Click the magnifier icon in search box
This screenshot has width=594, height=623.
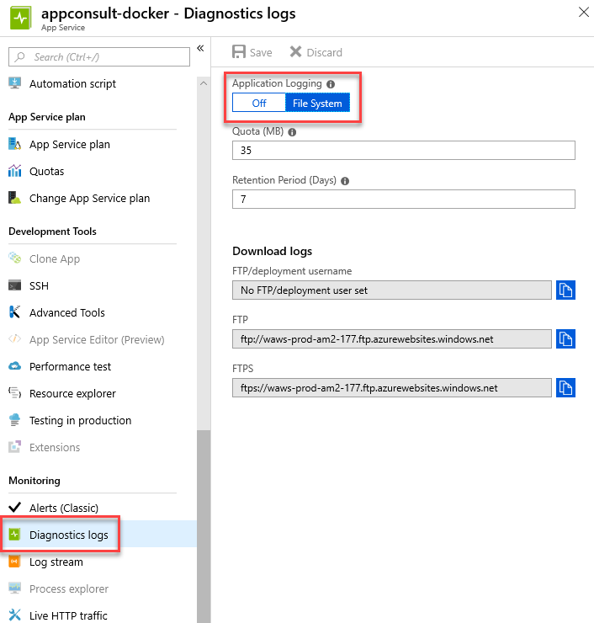pyautogui.click(x=20, y=56)
